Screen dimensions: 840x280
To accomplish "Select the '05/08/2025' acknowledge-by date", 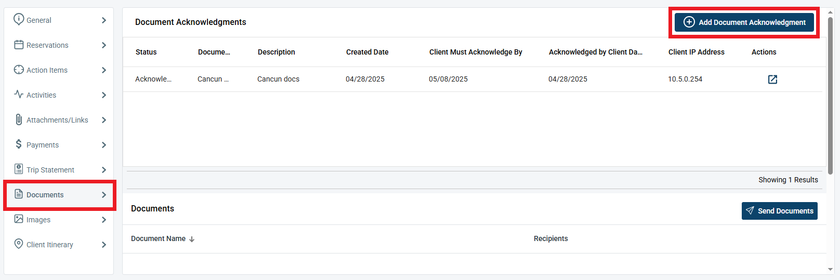I will [448, 79].
